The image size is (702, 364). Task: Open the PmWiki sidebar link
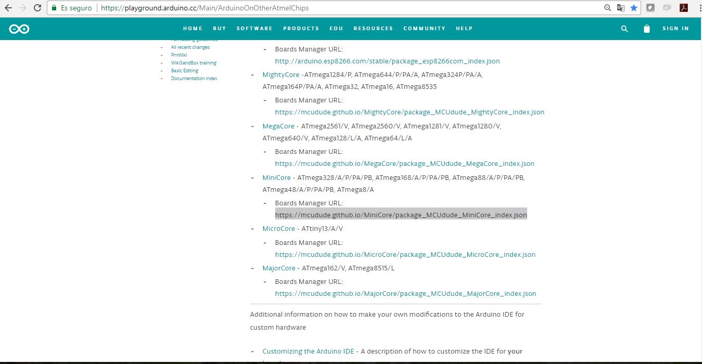[179, 55]
